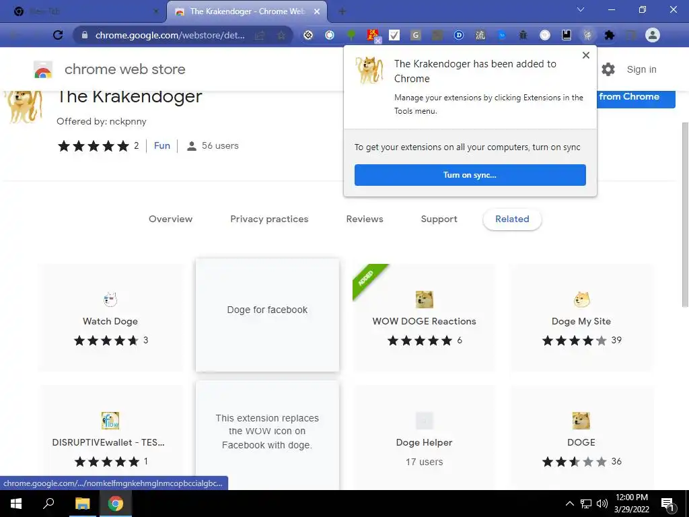Open the Extensions puzzle-piece menu
This screenshot has height=517, width=689.
tap(610, 35)
